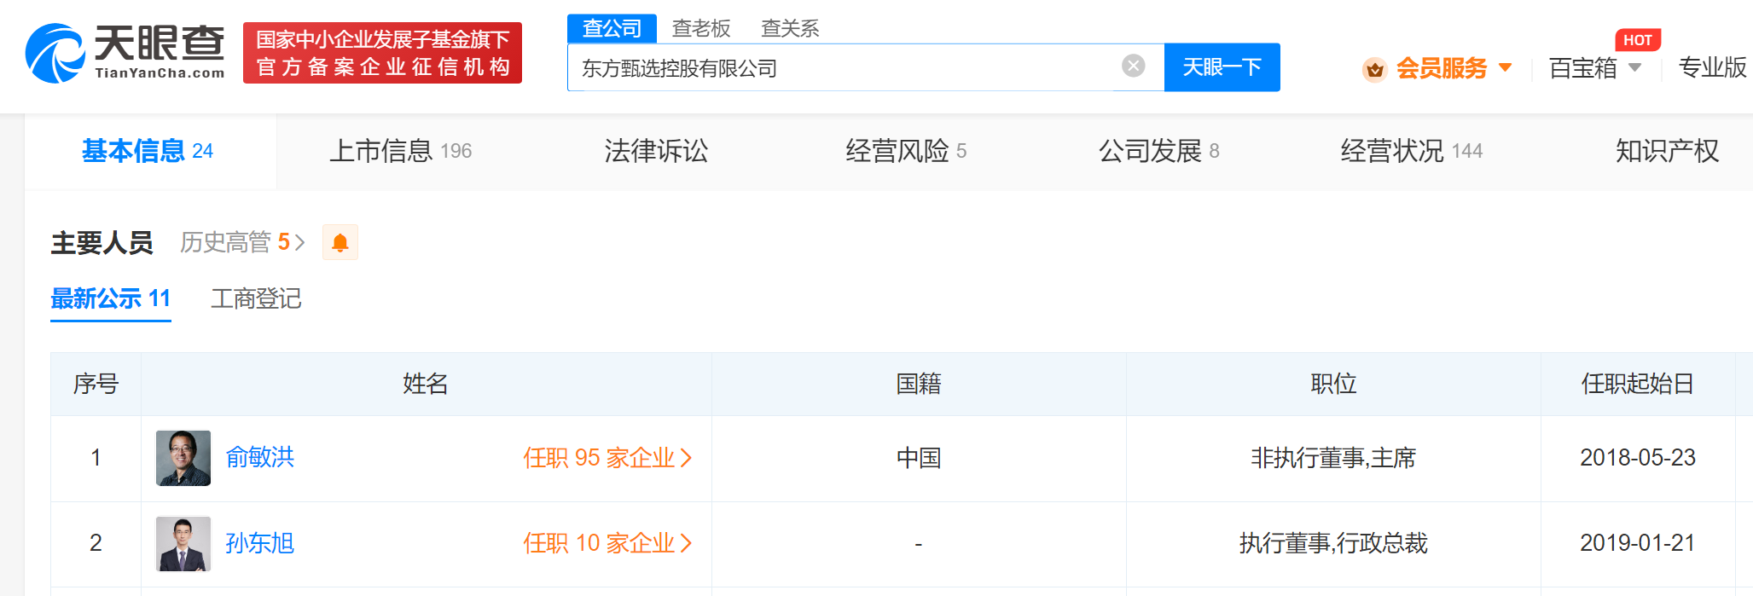Click the 执行董事,行政总裁 position cell
Viewport: 1753px width, 596px height.
pos(1333,543)
